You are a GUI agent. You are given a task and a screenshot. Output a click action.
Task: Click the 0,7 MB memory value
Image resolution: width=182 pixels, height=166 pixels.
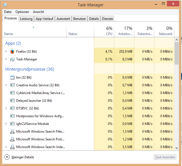coord(127,85)
